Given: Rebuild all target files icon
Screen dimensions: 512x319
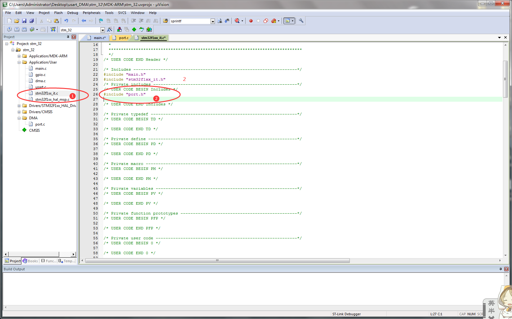Looking at the screenshot, I should tap(24, 29).
